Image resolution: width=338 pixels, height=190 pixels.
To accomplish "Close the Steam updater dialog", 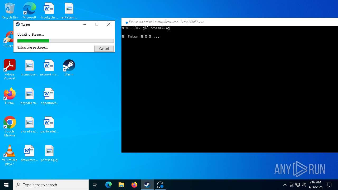I will (x=109, y=24).
